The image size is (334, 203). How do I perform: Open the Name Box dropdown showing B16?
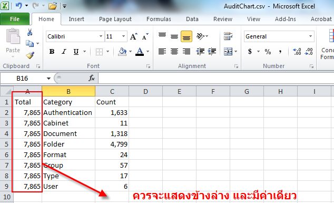coord(48,79)
